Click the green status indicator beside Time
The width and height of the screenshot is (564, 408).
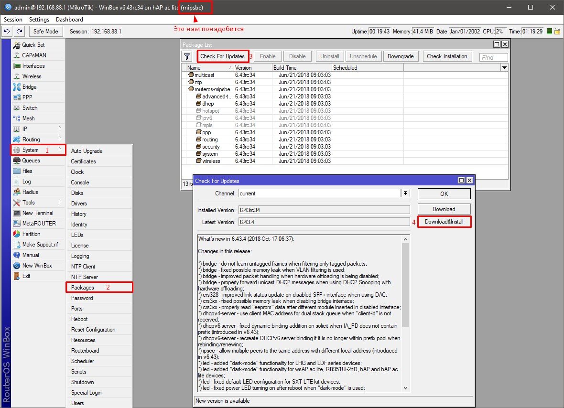tap(549, 31)
